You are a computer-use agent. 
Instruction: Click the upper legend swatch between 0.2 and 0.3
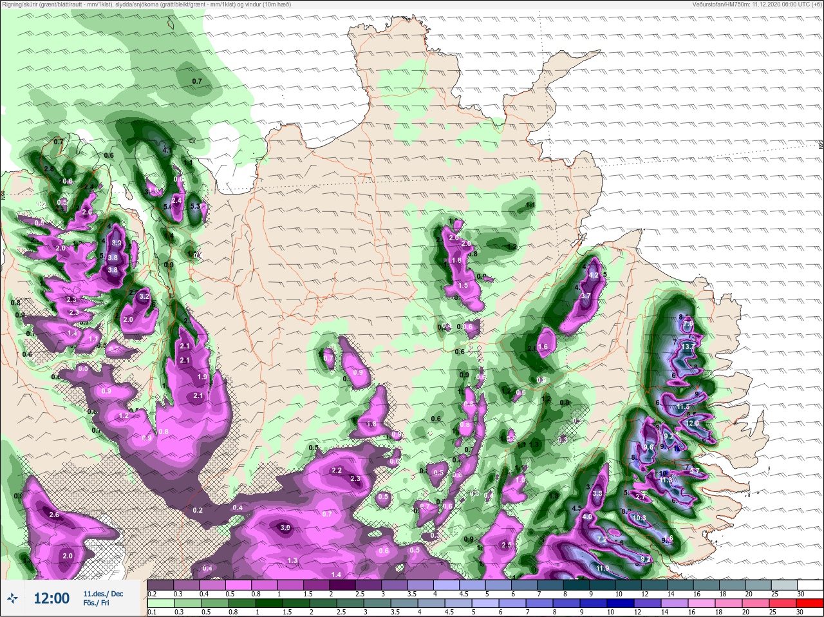(161, 584)
